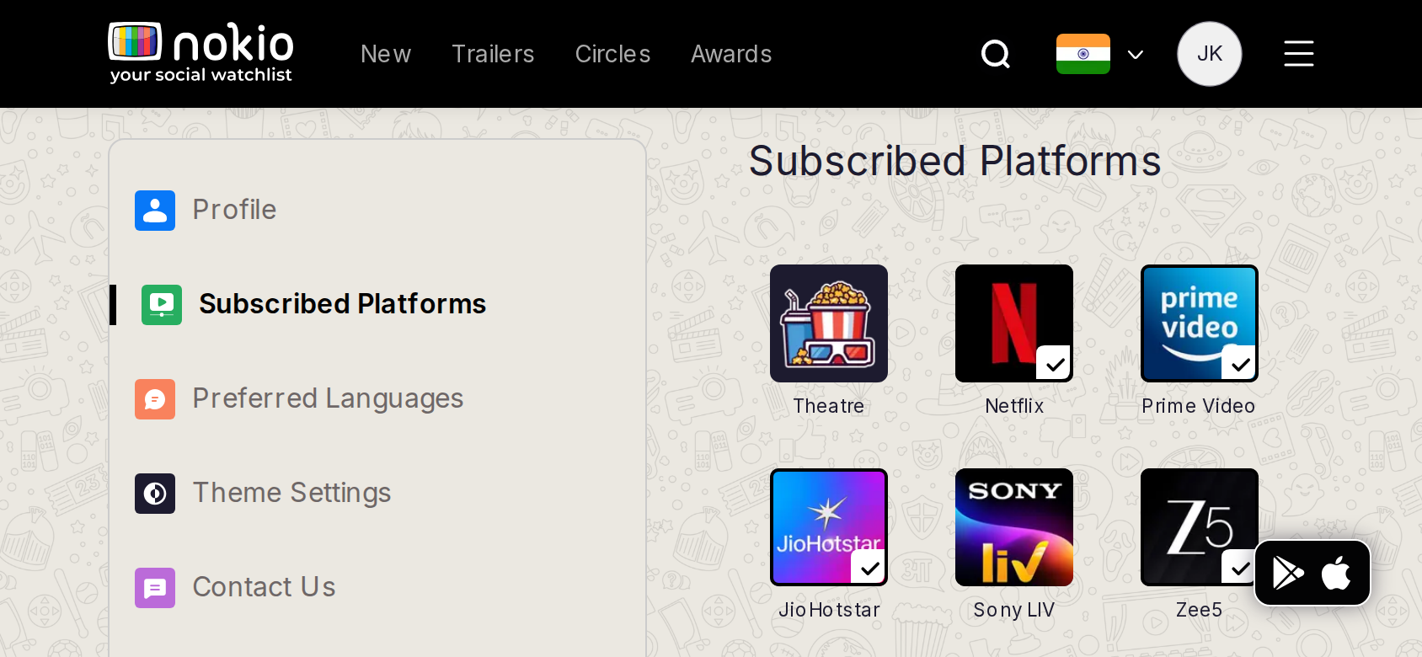Open the Trailers nav item

coord(493,54)
